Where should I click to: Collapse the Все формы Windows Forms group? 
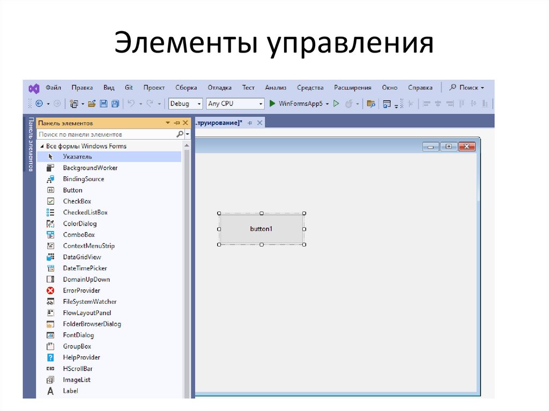tap(42, 146)
